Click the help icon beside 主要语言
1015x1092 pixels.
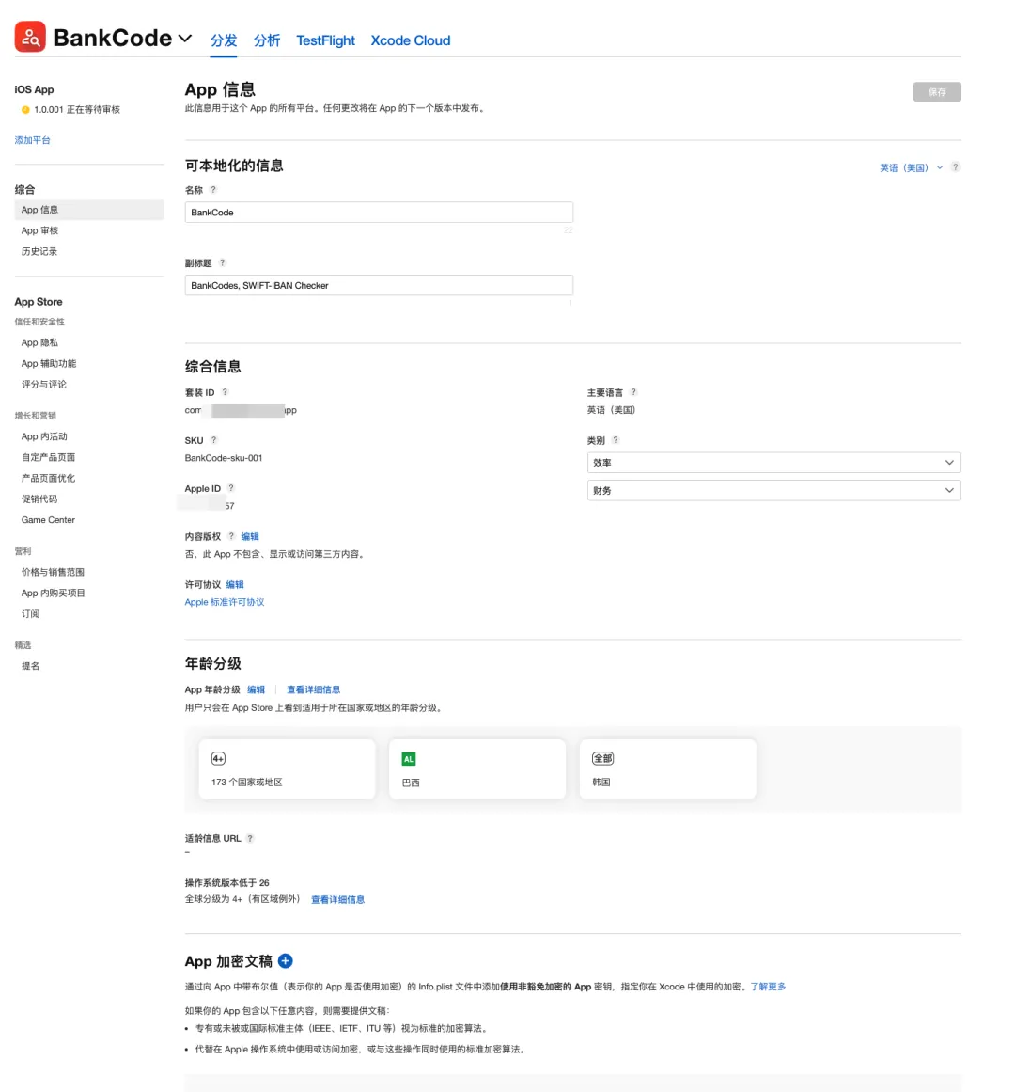tap(633, 392)
